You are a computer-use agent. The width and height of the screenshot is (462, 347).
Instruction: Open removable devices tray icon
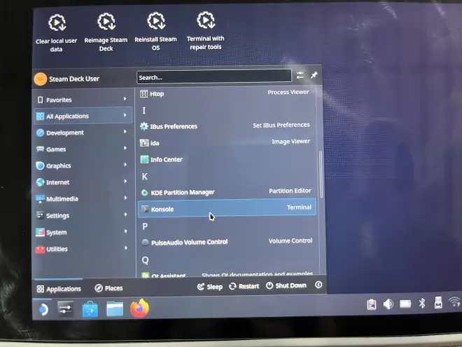pos(438,302)
